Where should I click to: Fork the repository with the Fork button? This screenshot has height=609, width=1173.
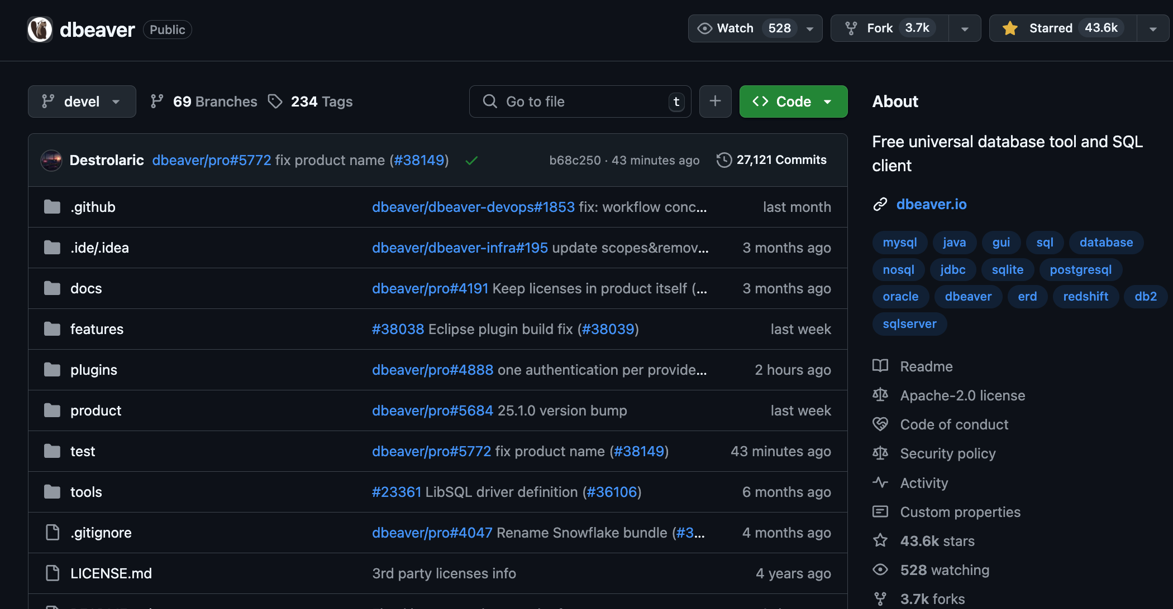(890, 28)
